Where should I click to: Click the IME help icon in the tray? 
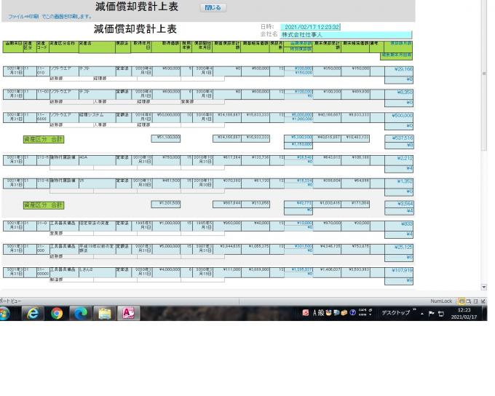click(352, 312)
